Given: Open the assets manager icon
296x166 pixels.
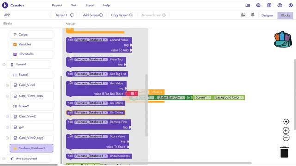Looking at the screenshot, I should [x=243, y=15].
